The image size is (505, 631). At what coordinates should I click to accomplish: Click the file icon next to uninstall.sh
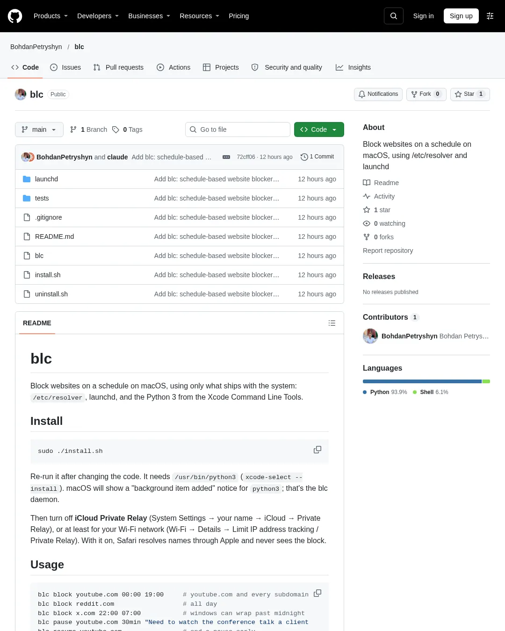coord(27,294)
